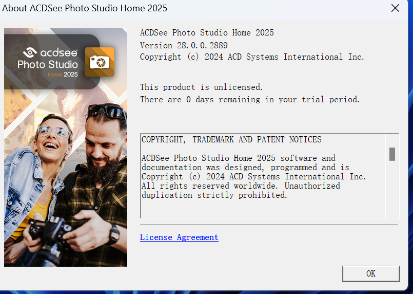The image size is (413, 294).
Task: Click 'All rights reserved worldwide' line
Action: [x=241, y=186]
